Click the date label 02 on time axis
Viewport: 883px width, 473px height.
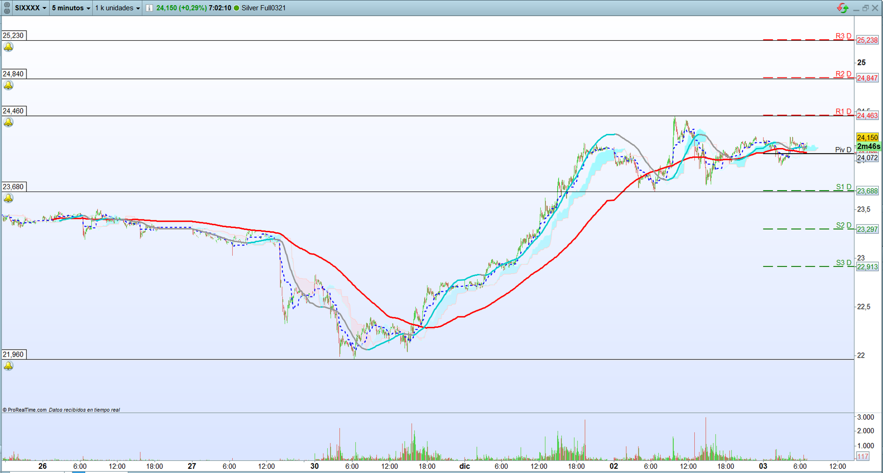coord(613,466)
